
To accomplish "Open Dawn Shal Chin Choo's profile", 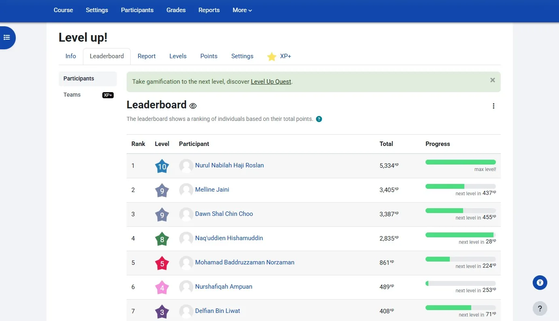I will tap(224, 214).
